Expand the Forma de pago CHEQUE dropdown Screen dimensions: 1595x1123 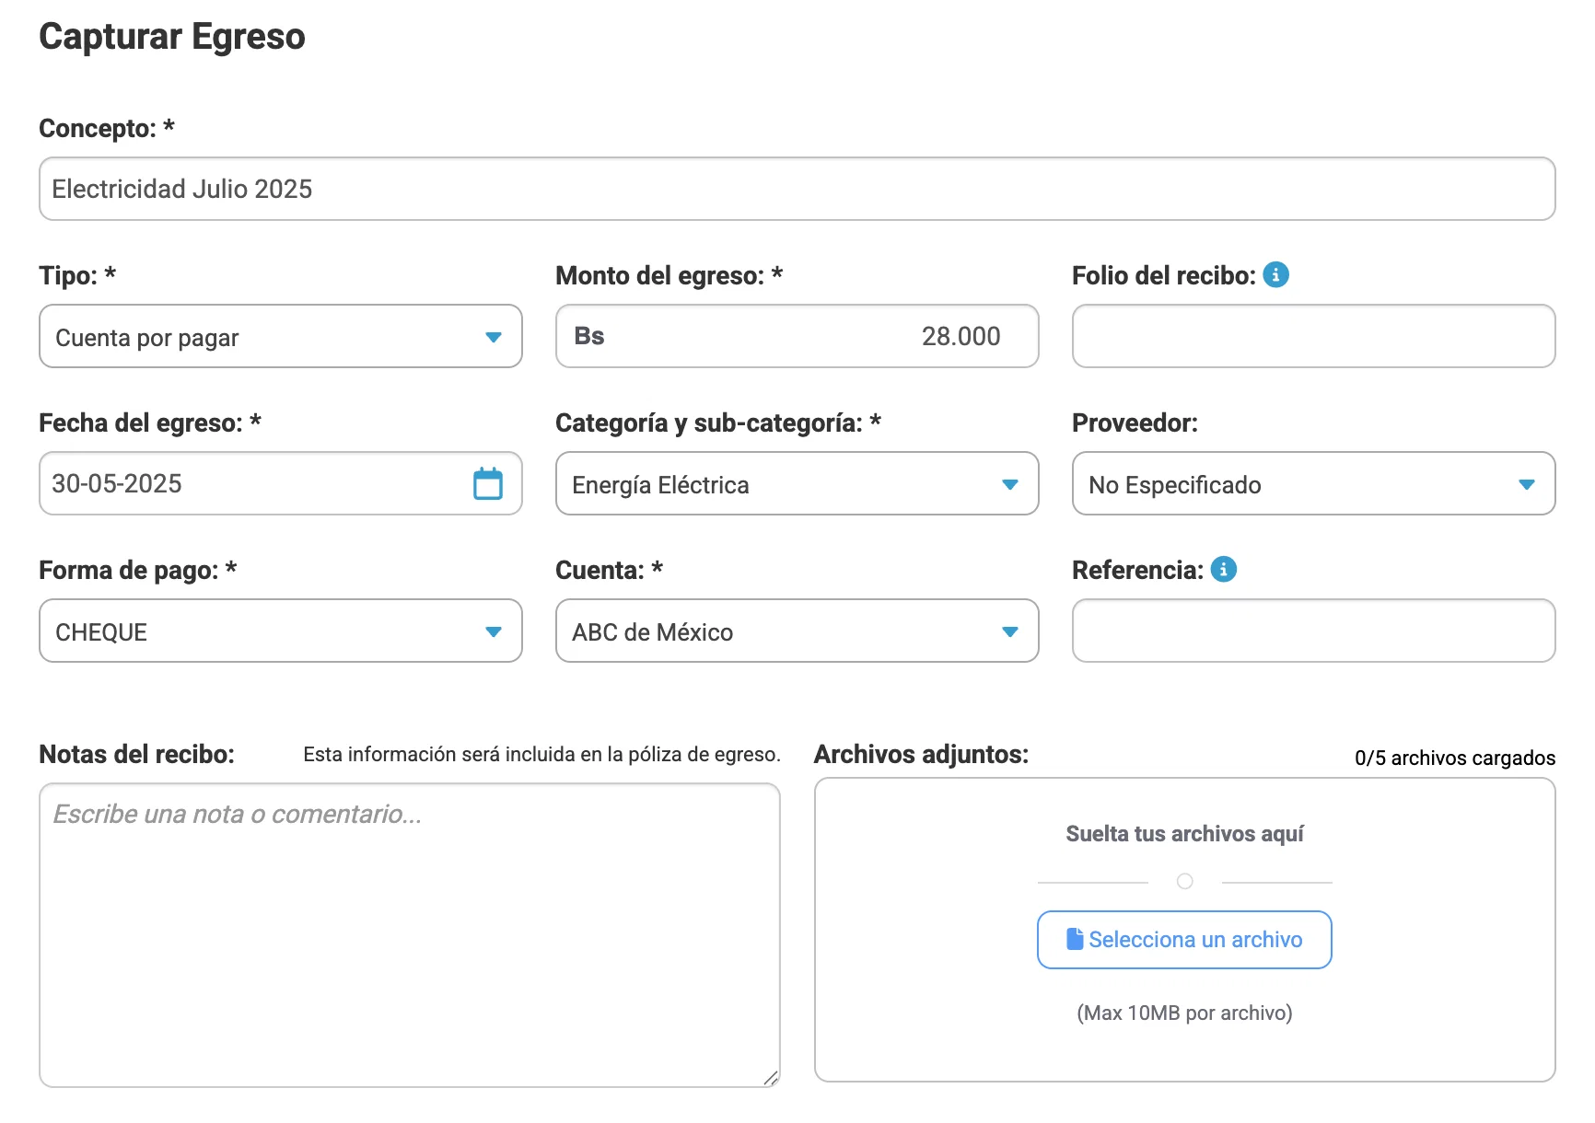281,631
